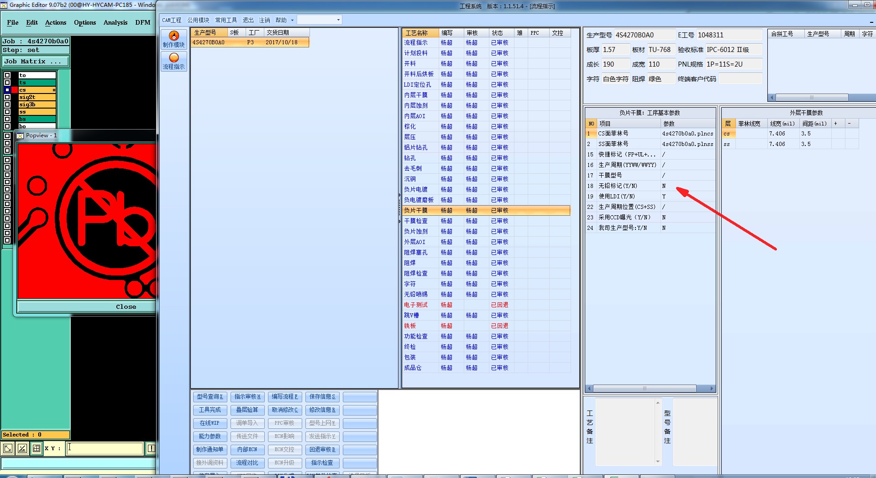Click the 内部ECN button
The image size is (876, 478).
pyautogui.click(x=247, y=450)
